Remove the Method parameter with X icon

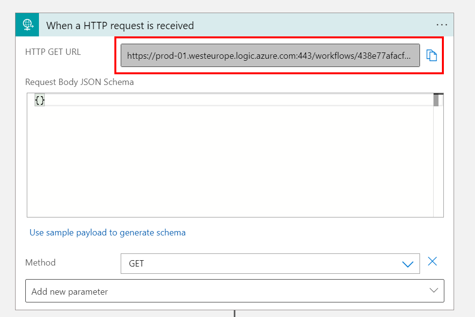point(432,261)
